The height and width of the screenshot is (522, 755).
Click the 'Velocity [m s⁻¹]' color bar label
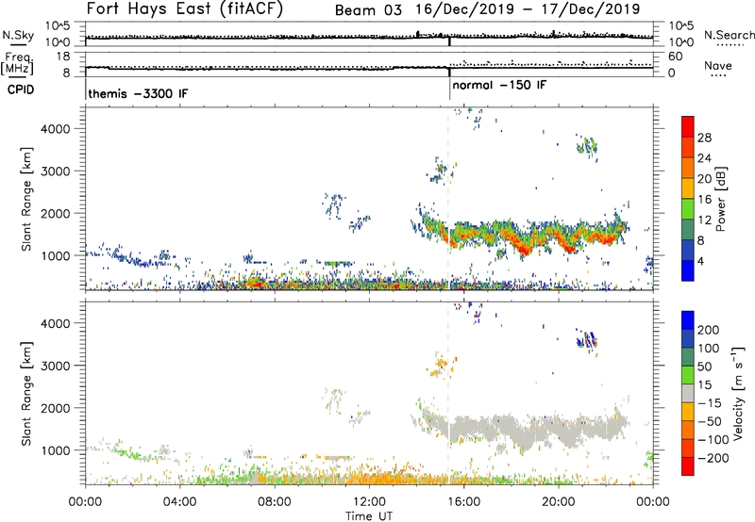(738, 393)
